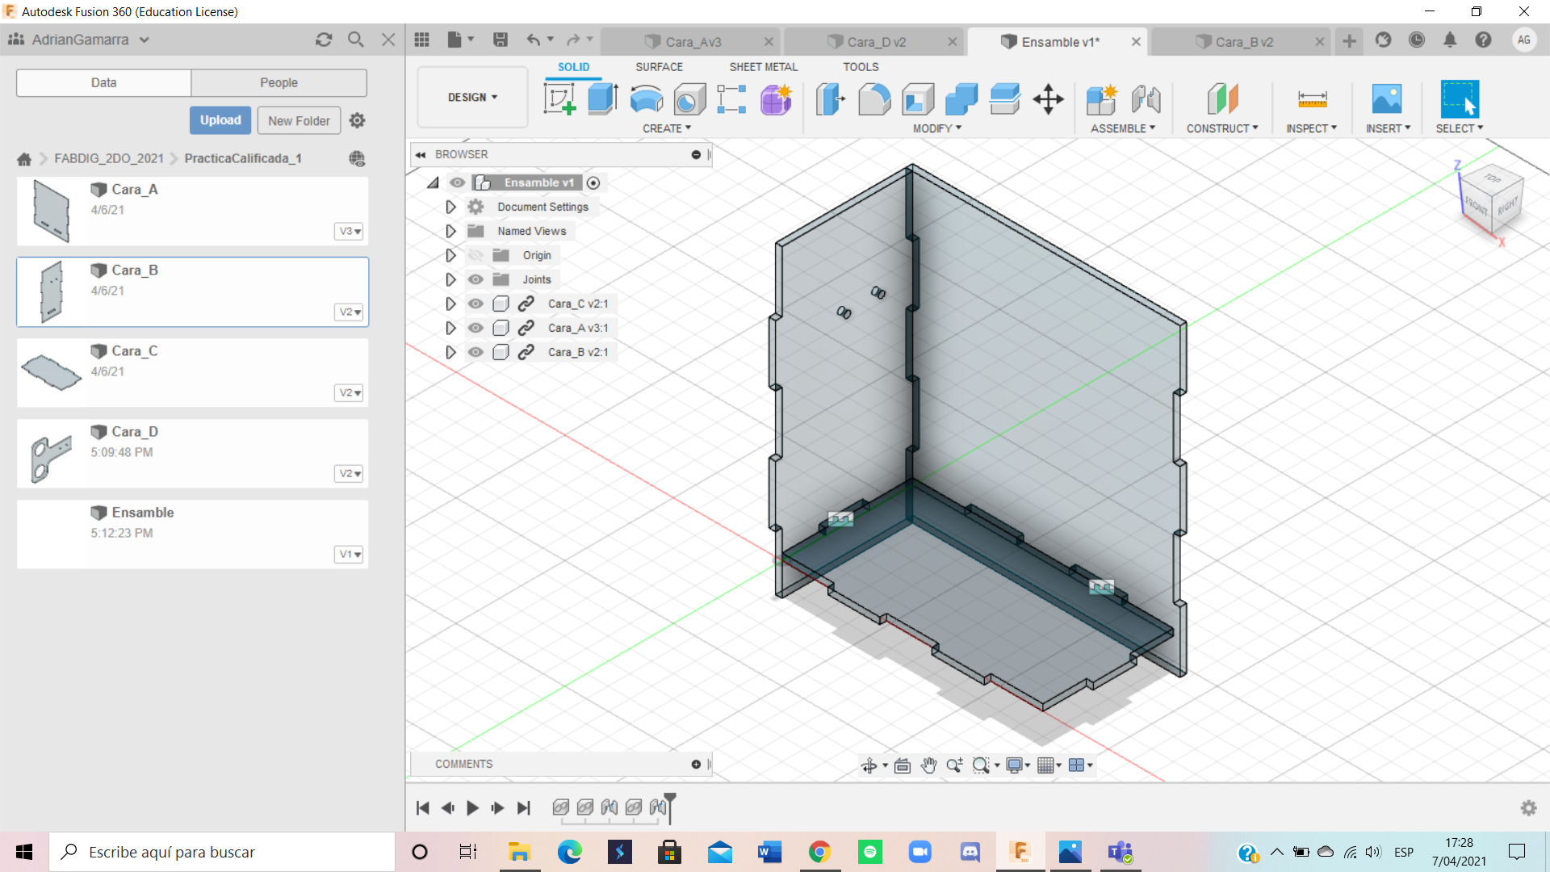1550x872 pixels.
Task: Click the Joint tool icon
Action: point(1146,99)
